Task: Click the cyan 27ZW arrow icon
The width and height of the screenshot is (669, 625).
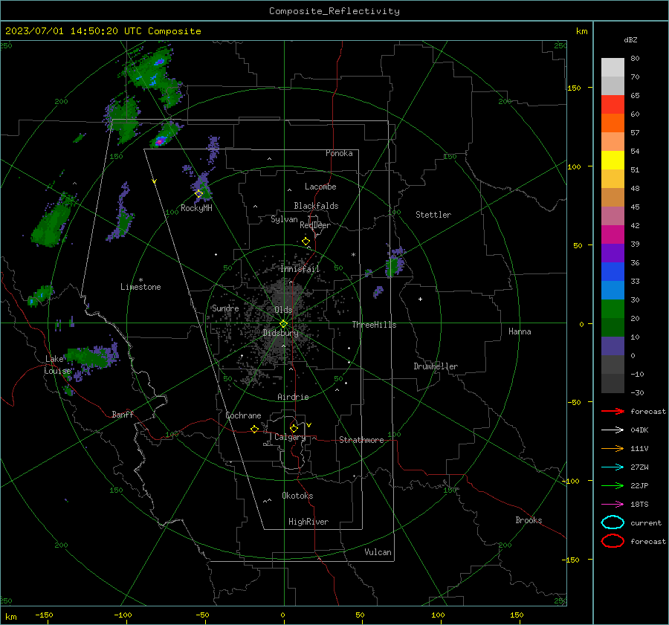Action: (x=613, y=467)
